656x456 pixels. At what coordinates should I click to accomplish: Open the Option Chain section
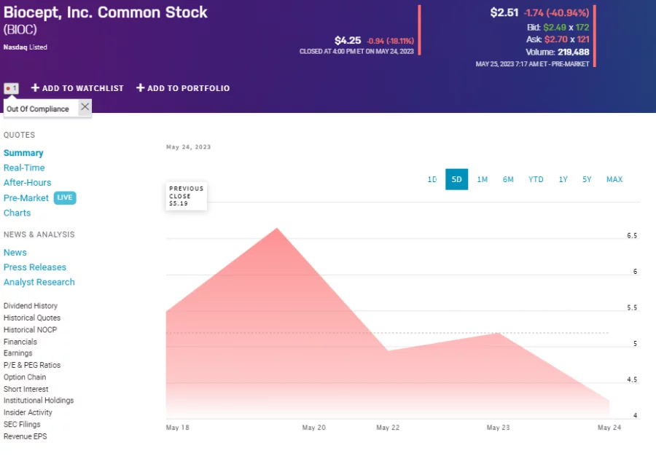(26, 377)
